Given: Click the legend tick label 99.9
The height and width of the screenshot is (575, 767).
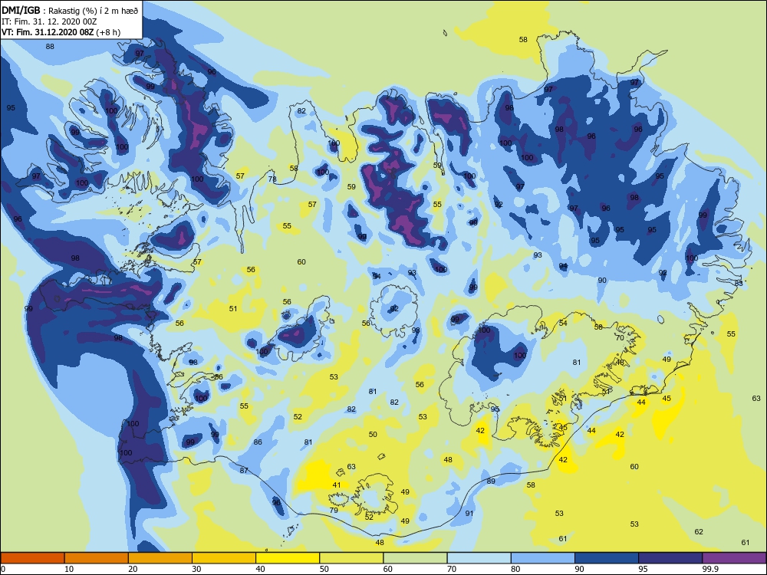Looking at the screenshot, I should pos(710,569).
